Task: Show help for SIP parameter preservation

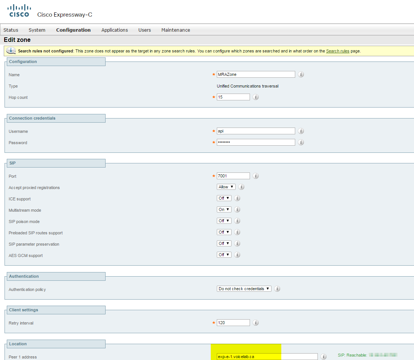Action: click(x=237, y=244)
